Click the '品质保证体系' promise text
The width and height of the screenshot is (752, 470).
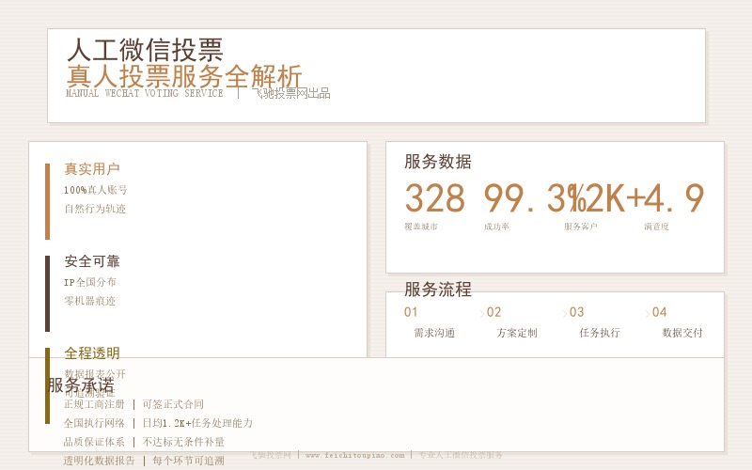[x=94, y=442]
